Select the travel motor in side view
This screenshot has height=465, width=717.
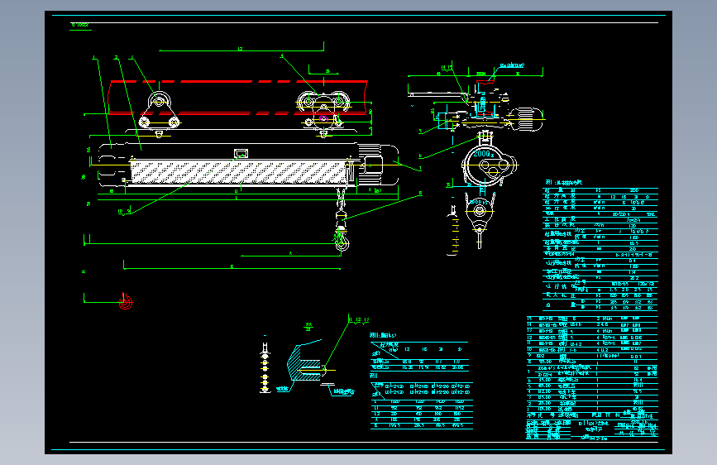526,120
